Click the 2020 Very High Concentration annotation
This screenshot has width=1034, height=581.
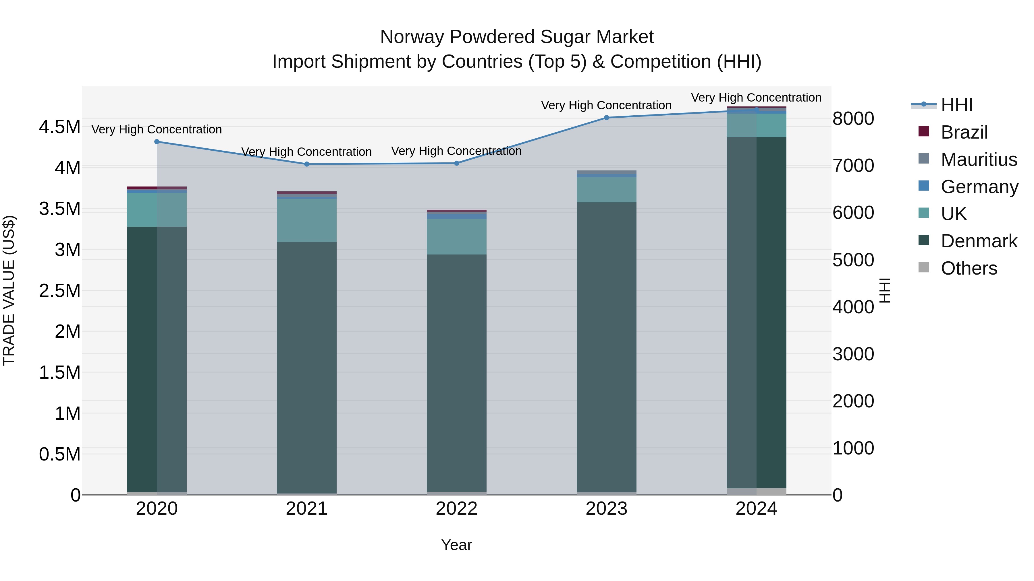click(x=157, y=129)
